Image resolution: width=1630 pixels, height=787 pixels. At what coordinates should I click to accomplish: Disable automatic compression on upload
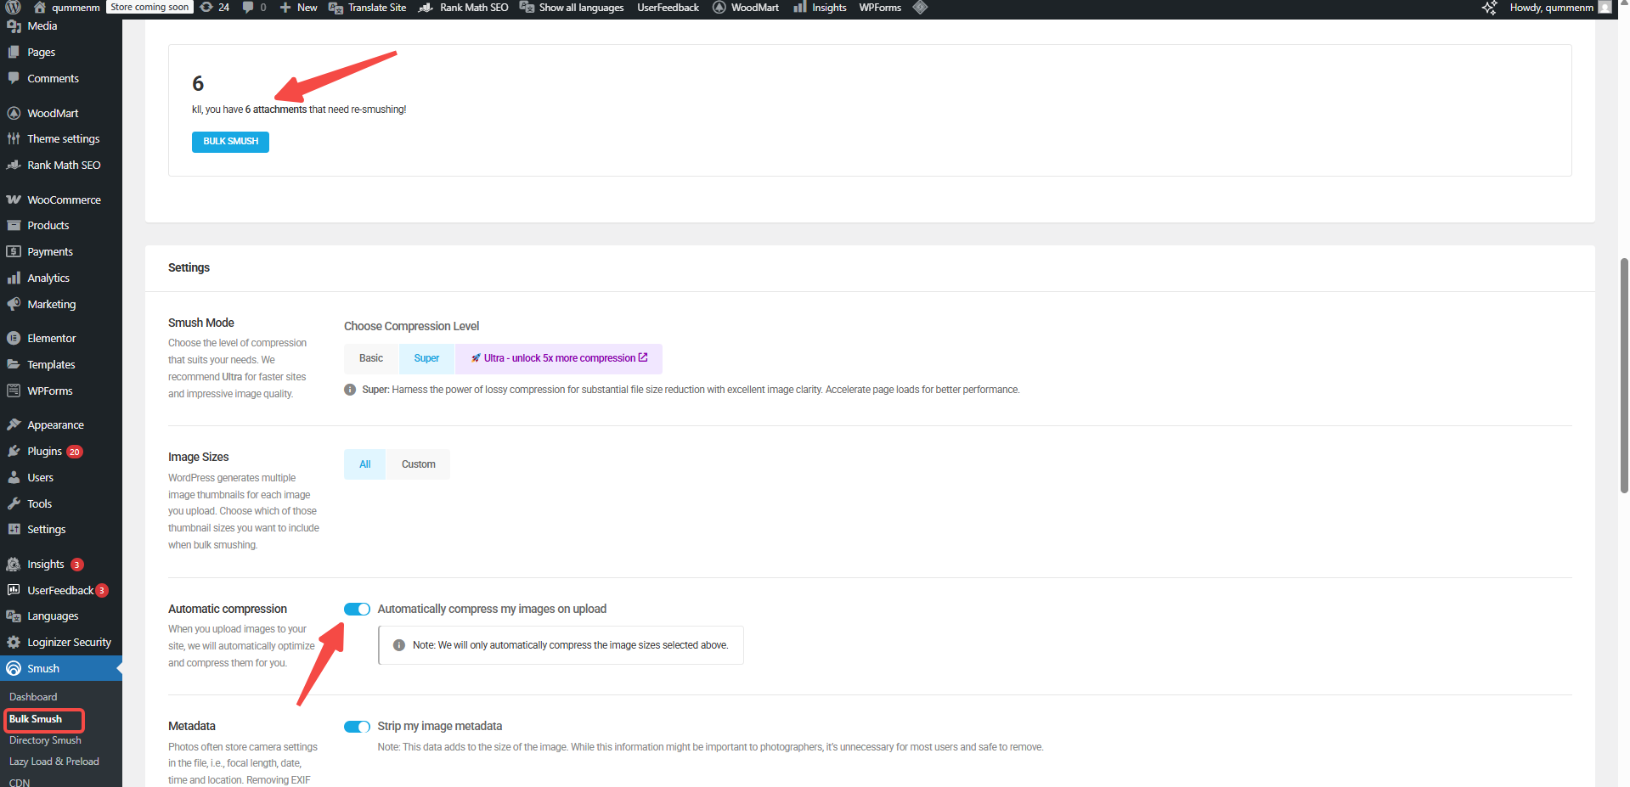coord(357,609)
